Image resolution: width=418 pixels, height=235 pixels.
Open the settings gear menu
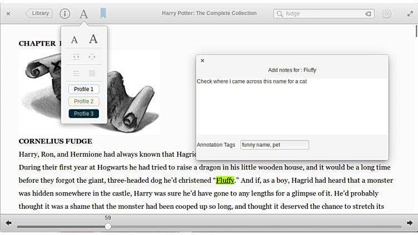(x=386, y=14)
